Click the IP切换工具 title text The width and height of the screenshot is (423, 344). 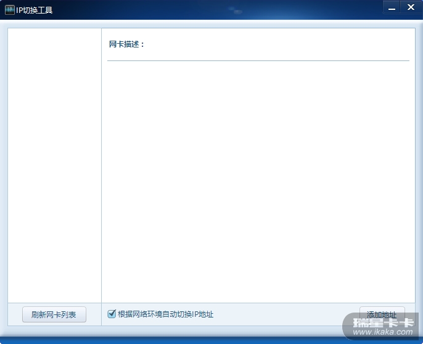[x=35, y=10]
